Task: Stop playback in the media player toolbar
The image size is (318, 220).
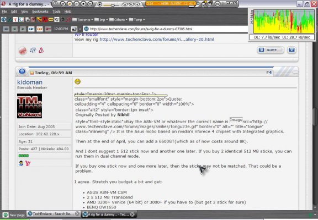Action: pyautogui.click(x=83, y=4)
